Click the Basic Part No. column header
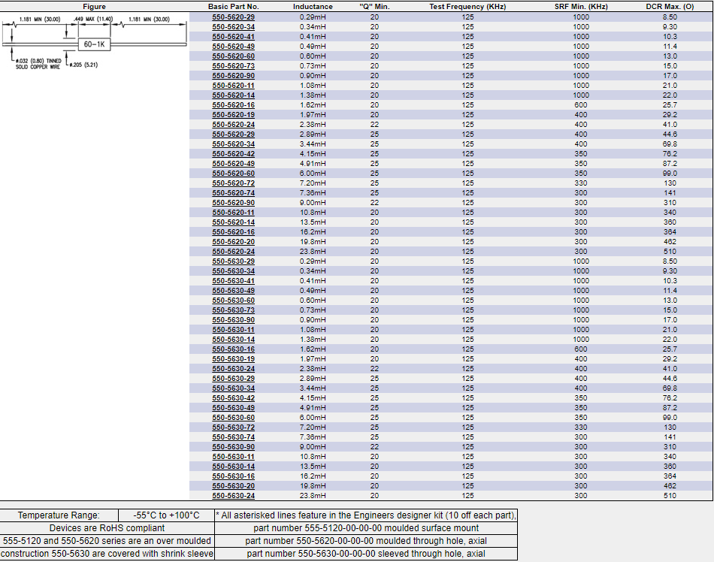The height and width of the screenshot is (562, 714). point(233,6)
